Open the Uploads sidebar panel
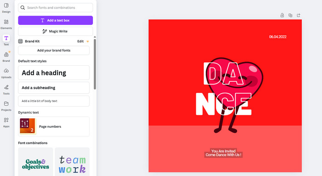The height and width of the screenshot is (176, 322). pyautogui.click(x=6, y=73)
